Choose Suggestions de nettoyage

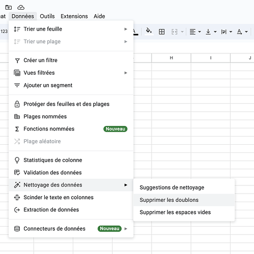tap(184, 187)
